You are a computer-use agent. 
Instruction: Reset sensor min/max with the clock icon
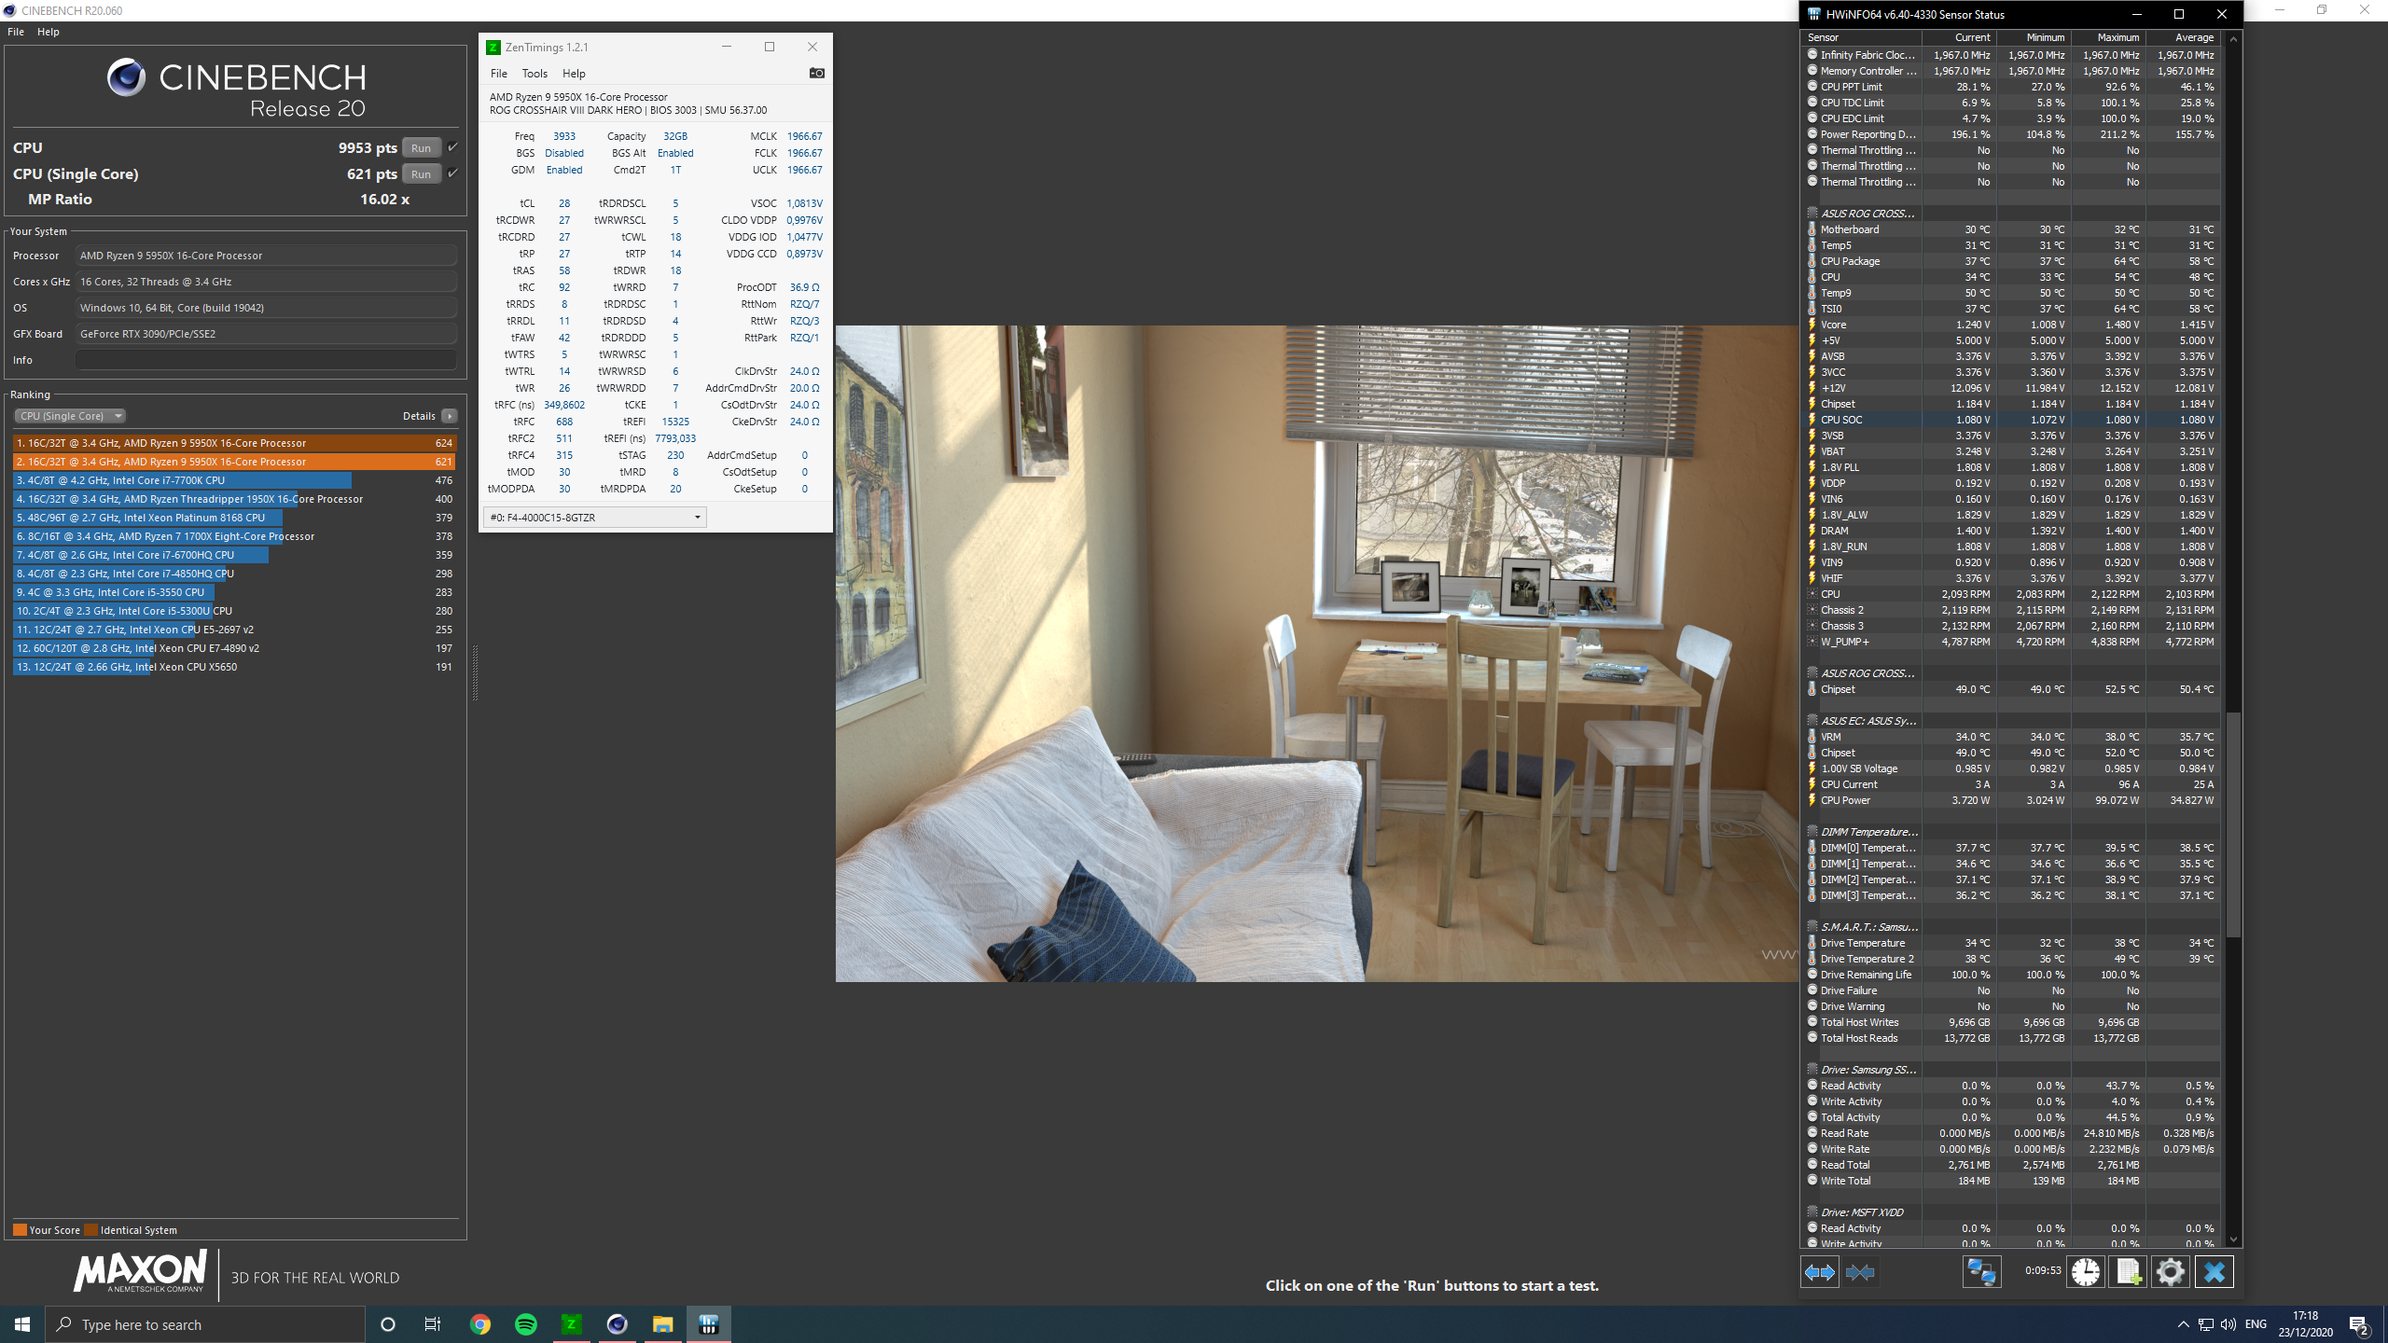(x=2086, y=1272)
